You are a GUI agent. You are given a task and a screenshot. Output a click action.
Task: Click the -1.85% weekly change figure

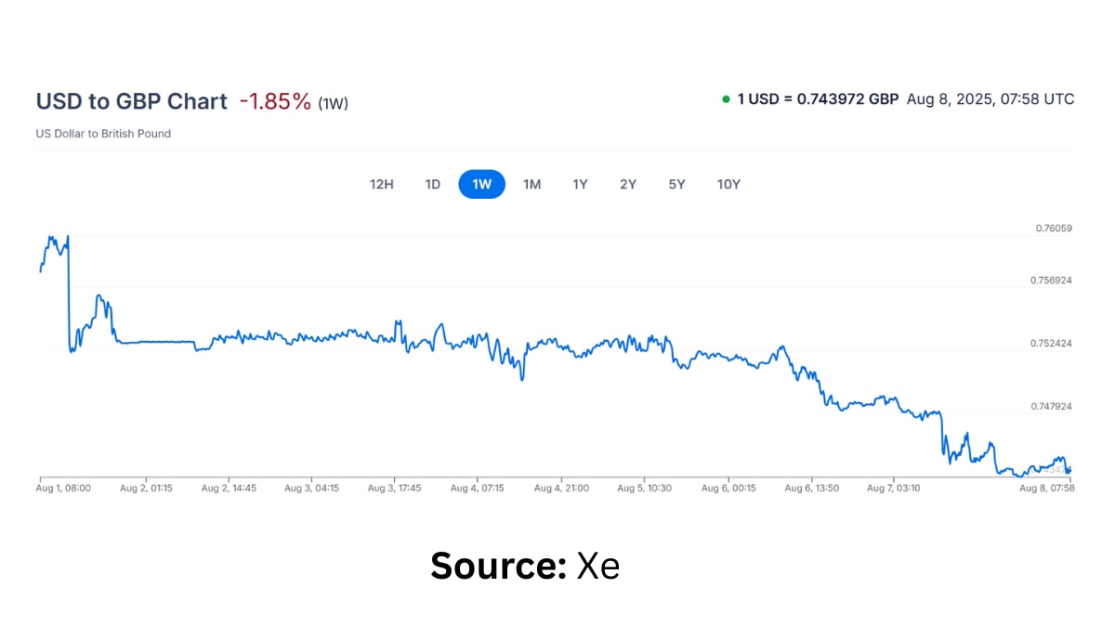coord(275,101)
